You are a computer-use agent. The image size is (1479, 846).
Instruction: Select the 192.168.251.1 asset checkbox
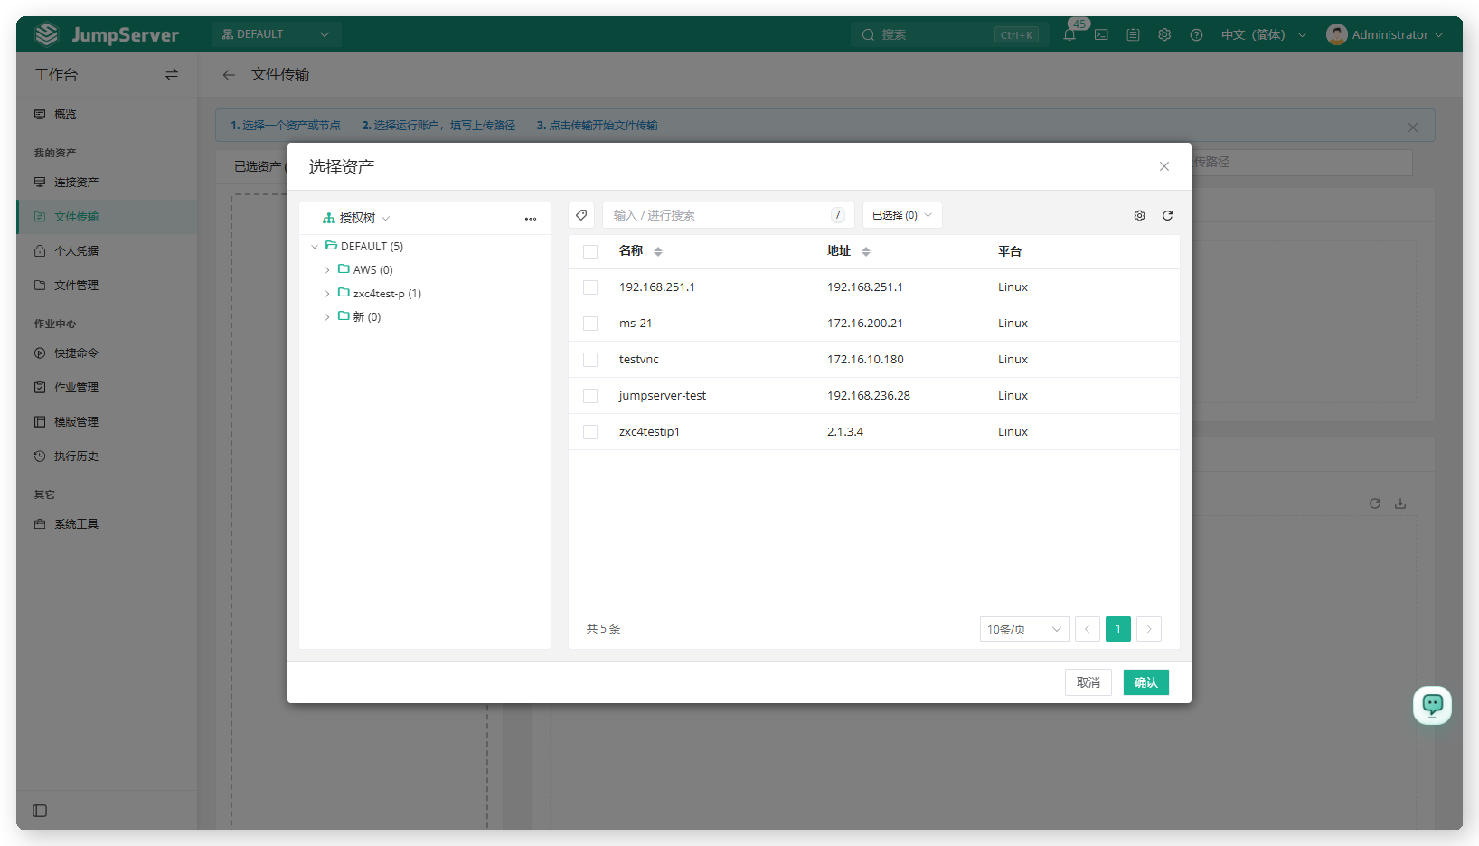pos(590,287)
